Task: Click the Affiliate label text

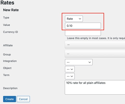Action: tap(8, 45)
